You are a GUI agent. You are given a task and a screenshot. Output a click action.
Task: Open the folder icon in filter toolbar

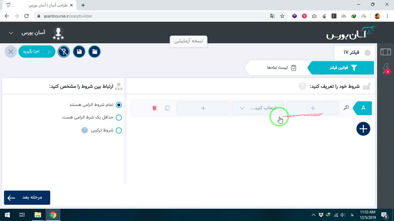pyautogui.click(x=94, y=52)
